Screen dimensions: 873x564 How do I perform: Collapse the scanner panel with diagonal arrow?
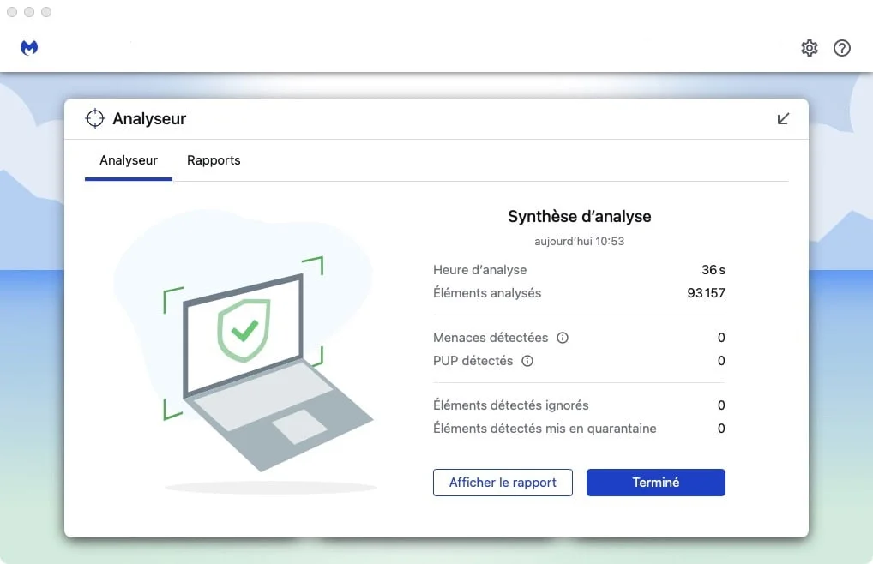(782, 118)
